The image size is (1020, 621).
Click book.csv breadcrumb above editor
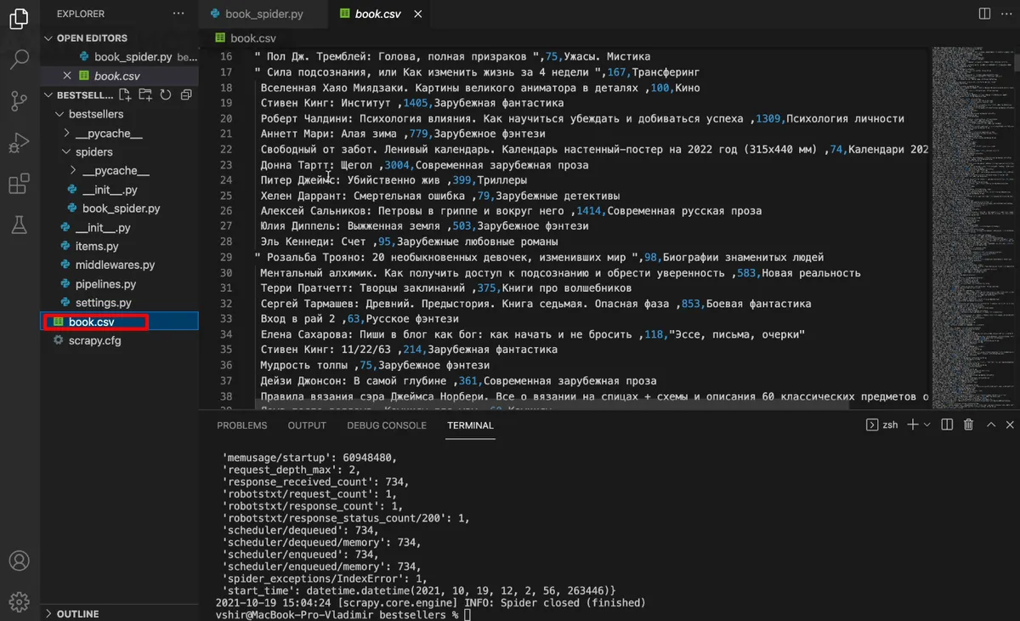253,38
